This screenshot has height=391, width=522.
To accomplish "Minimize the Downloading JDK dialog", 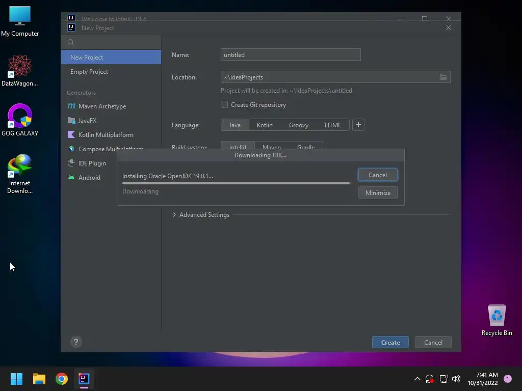I will pos(378,193).
